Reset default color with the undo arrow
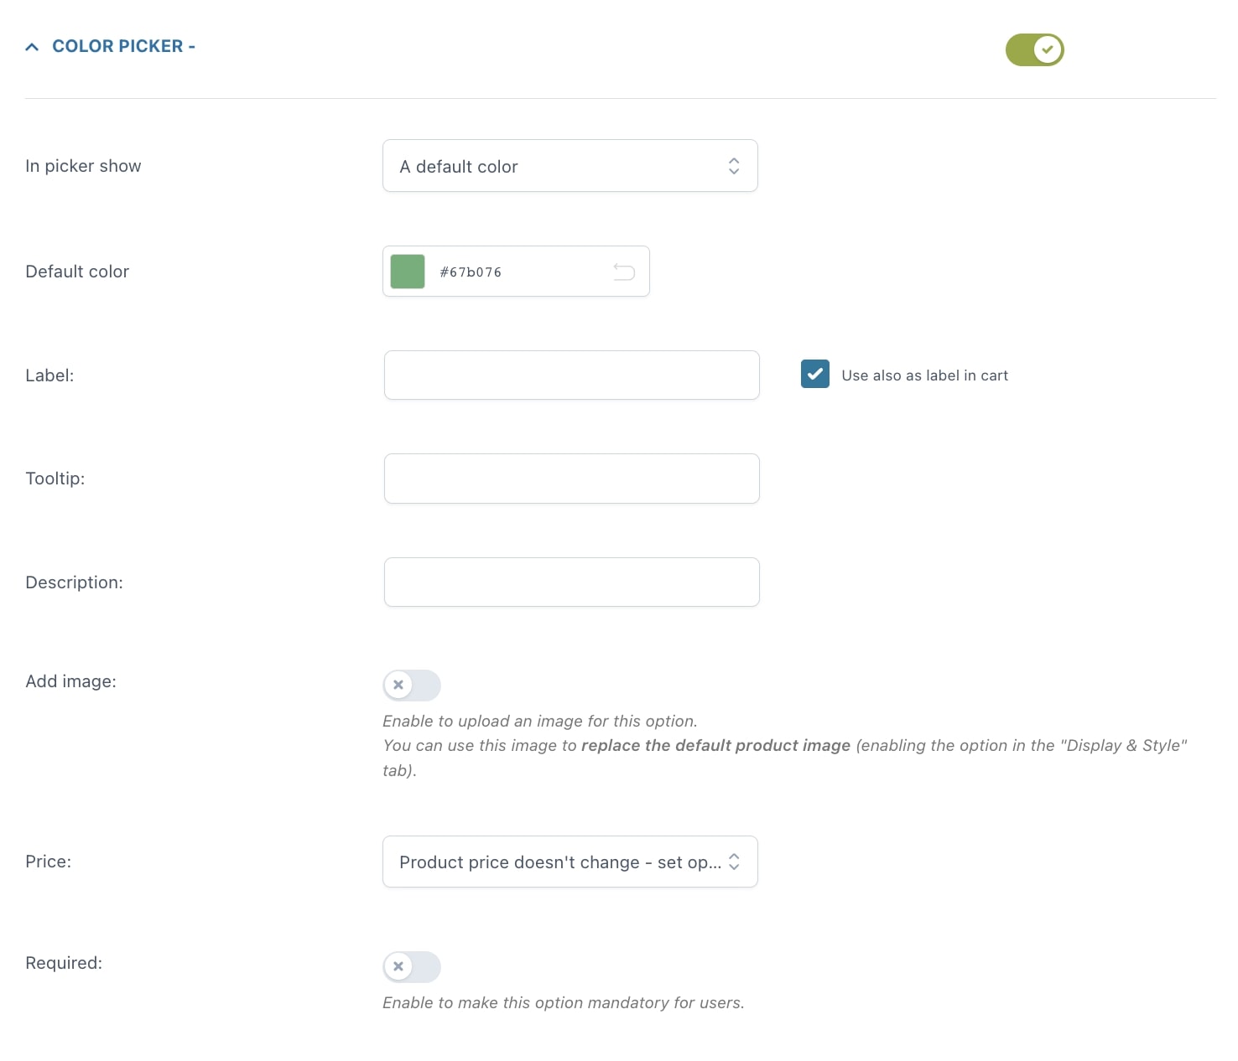Image resolution: width=1238 pixels, height=1061 pixels. [624, 272]
